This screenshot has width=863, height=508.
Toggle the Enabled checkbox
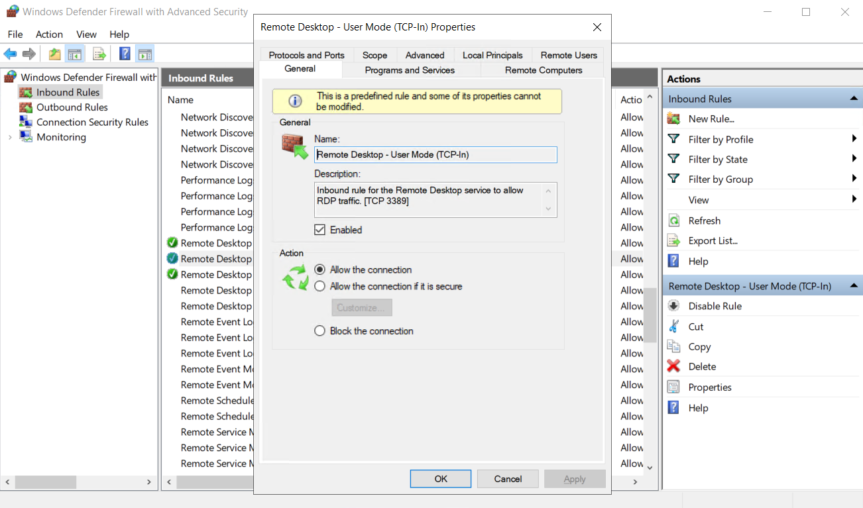[320, 230]
